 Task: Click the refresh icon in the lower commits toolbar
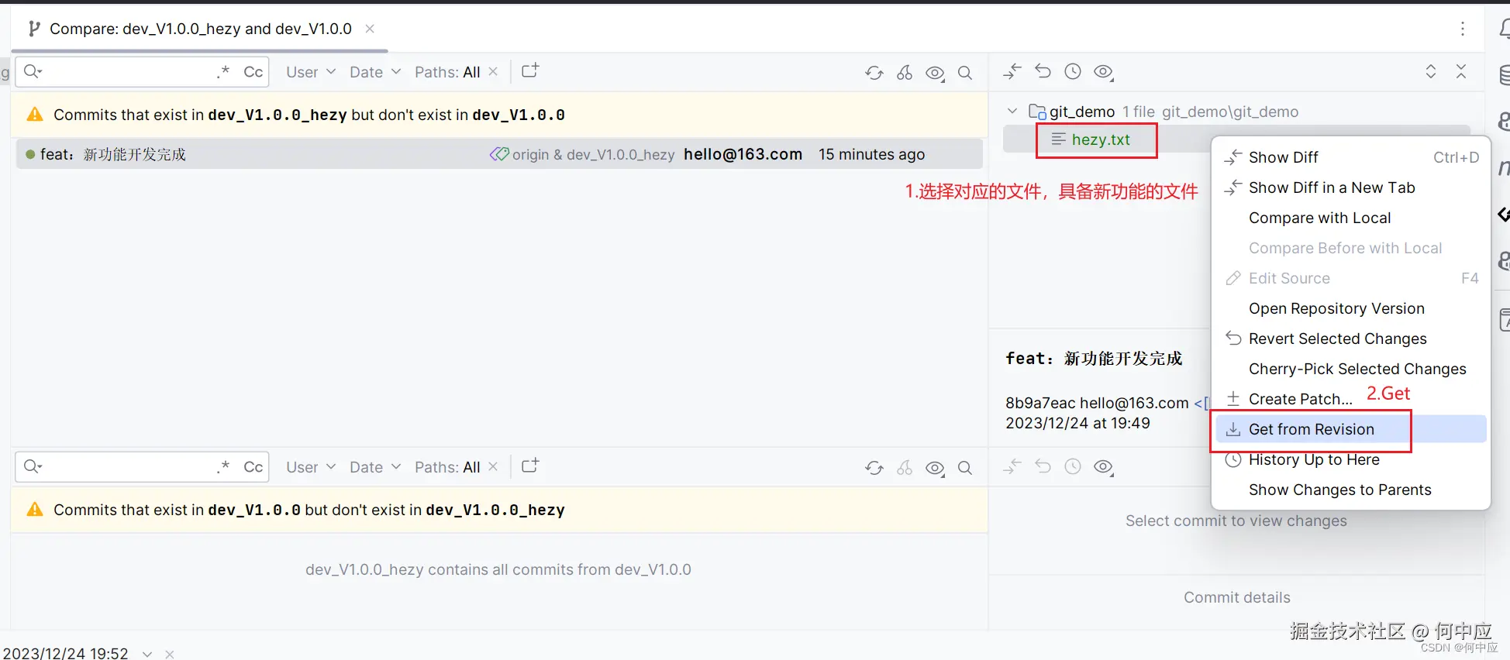coord(874,468)
